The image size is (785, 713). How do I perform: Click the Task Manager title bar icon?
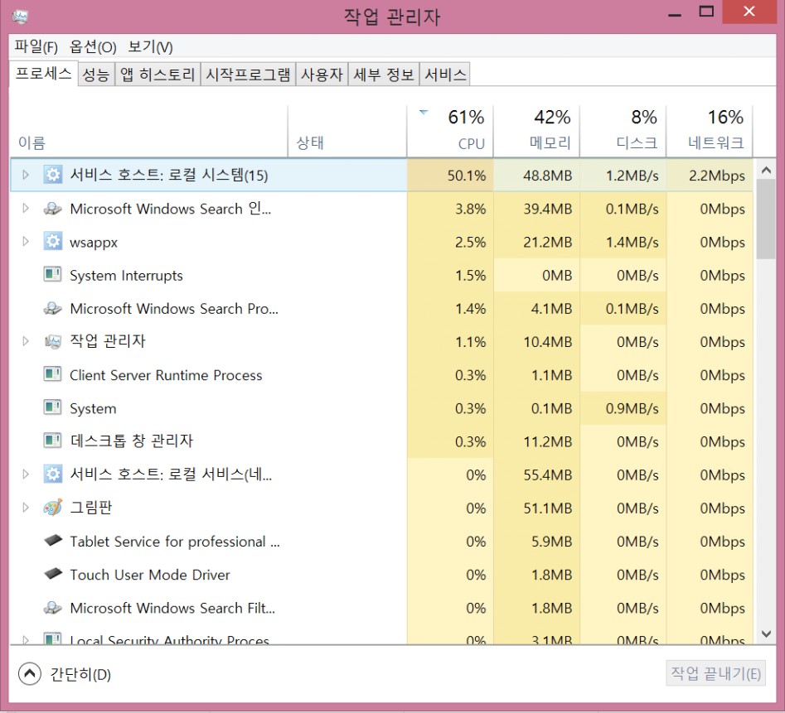[20, 17]
